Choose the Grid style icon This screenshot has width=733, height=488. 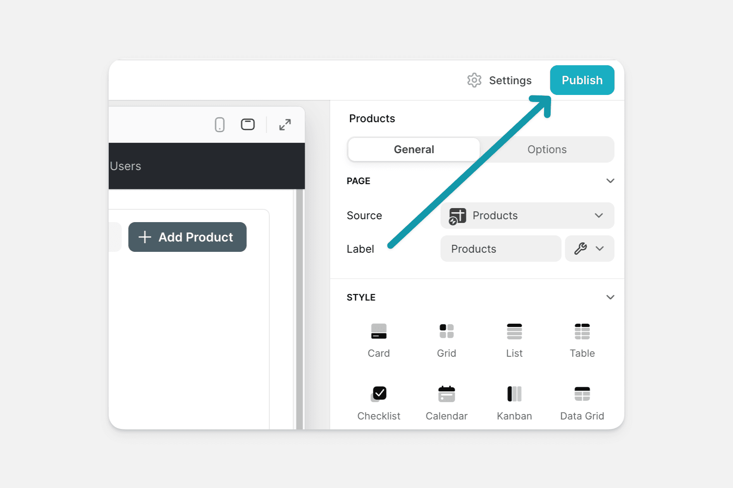446,340
